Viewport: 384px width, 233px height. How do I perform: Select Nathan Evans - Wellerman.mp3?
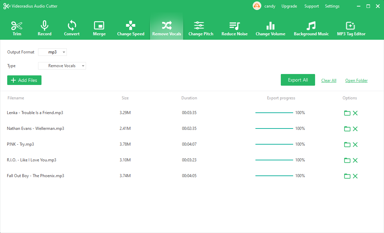click(36, 128)
